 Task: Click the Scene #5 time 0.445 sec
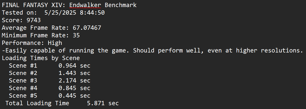[74, 96]
